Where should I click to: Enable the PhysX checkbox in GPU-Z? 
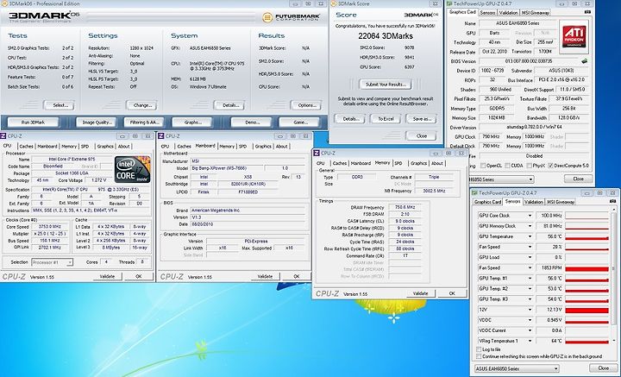pos(530,166)
